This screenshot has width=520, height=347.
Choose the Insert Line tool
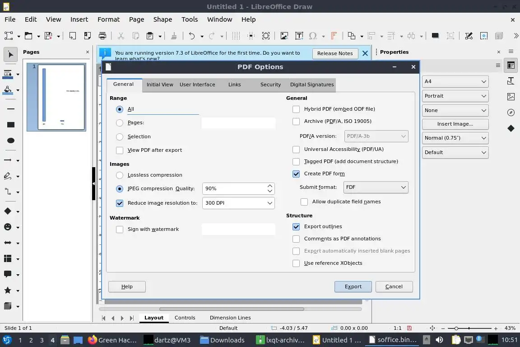pos(11,109)
